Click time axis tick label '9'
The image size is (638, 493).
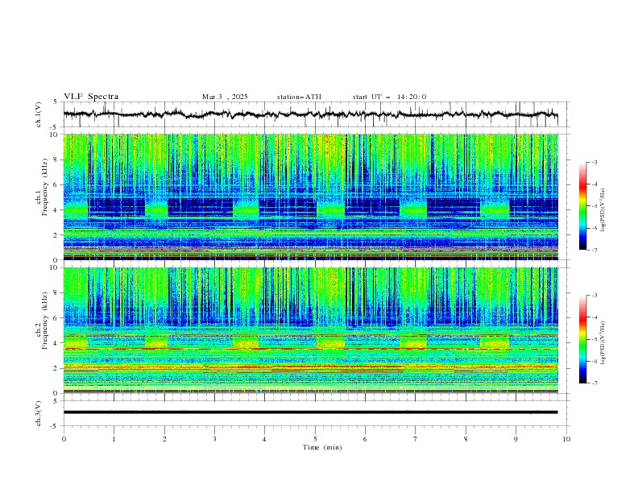click(x=516, y=439)
